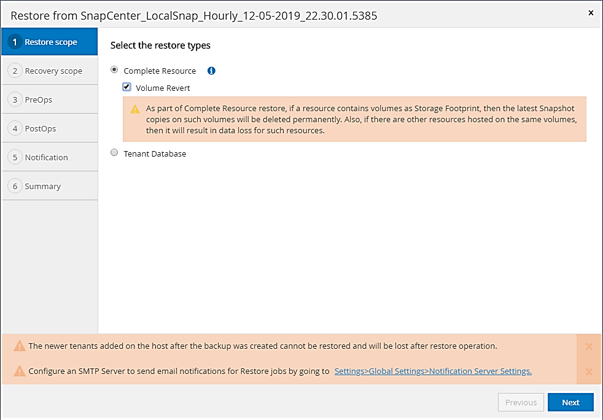Switch to the PostOps step
603x420 pixels.
pyautogui.click(x=41, y=128)
